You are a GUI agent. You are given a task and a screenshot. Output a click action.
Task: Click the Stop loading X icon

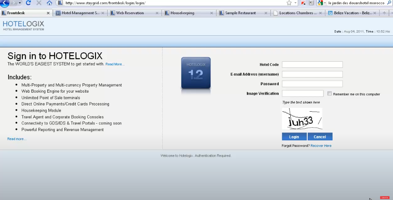coord(39,3)
